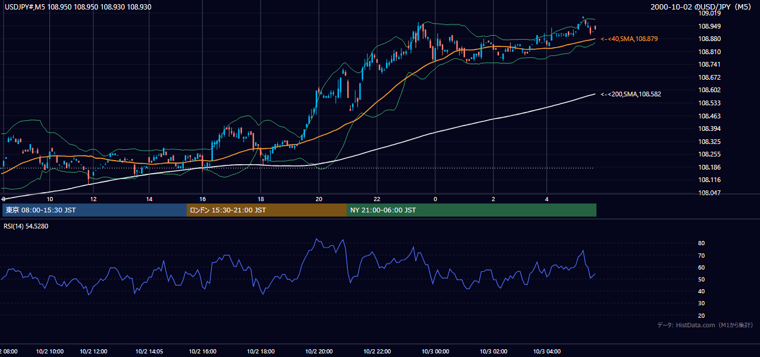Select the NY 21:00-06:00 JST session bar
Viewport: 760px width, 357px height.
472,210
